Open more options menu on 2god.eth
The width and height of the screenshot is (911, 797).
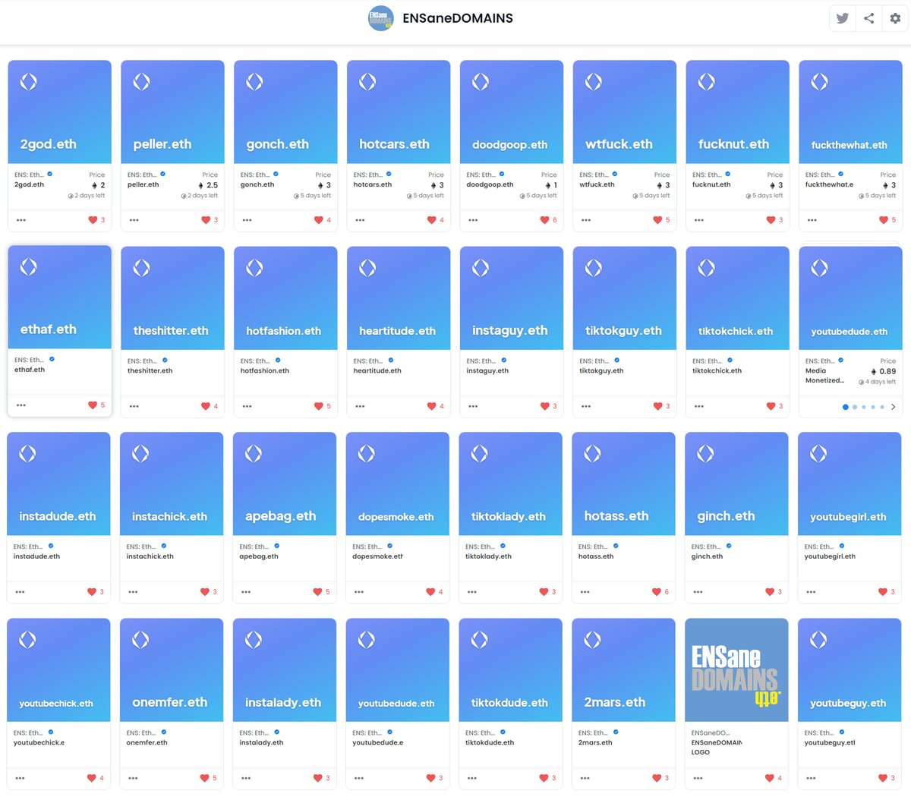(x=21, y=220)
